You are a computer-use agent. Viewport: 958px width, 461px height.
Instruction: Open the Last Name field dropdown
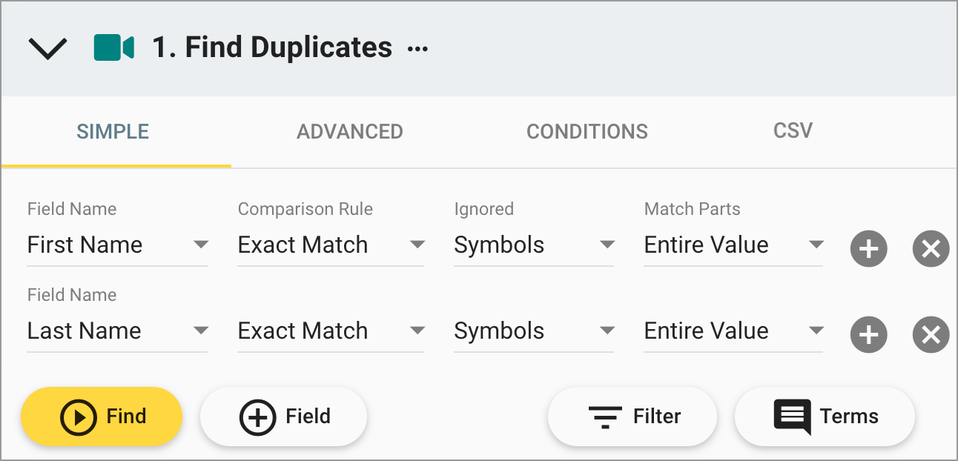117,331
